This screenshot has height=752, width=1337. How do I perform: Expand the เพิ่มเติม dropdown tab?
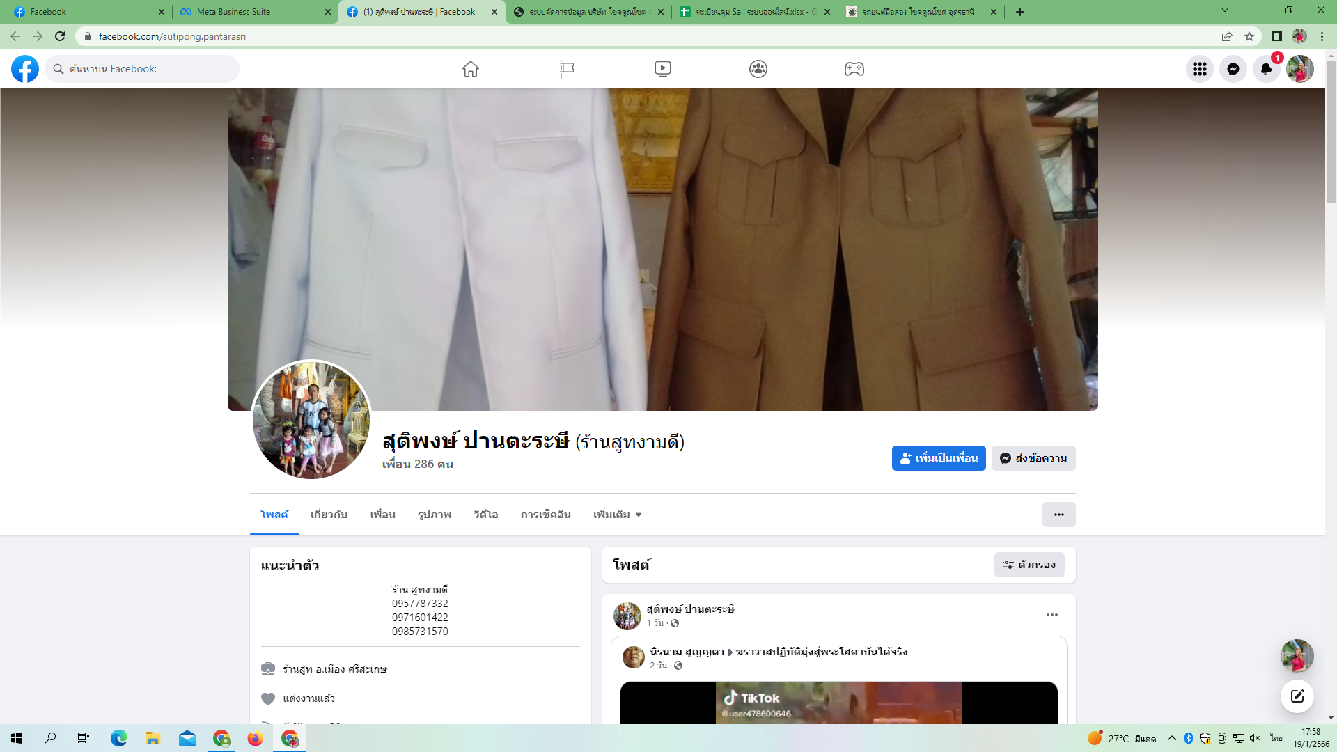pos(617,515)
